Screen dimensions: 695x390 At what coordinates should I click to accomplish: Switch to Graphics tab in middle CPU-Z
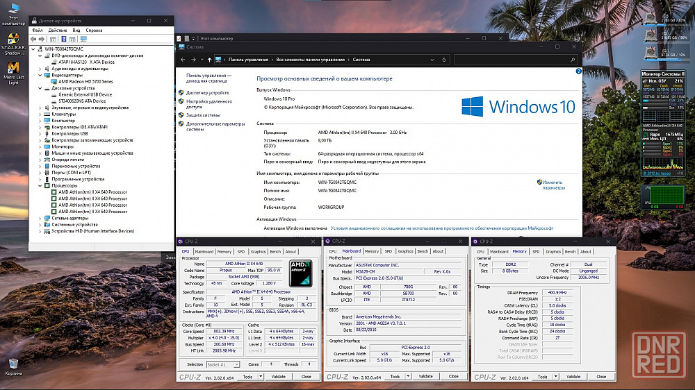pos(405,251)
